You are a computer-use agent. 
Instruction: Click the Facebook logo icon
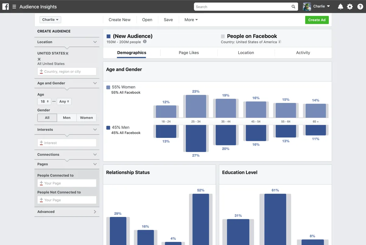(x=5, y=6)
